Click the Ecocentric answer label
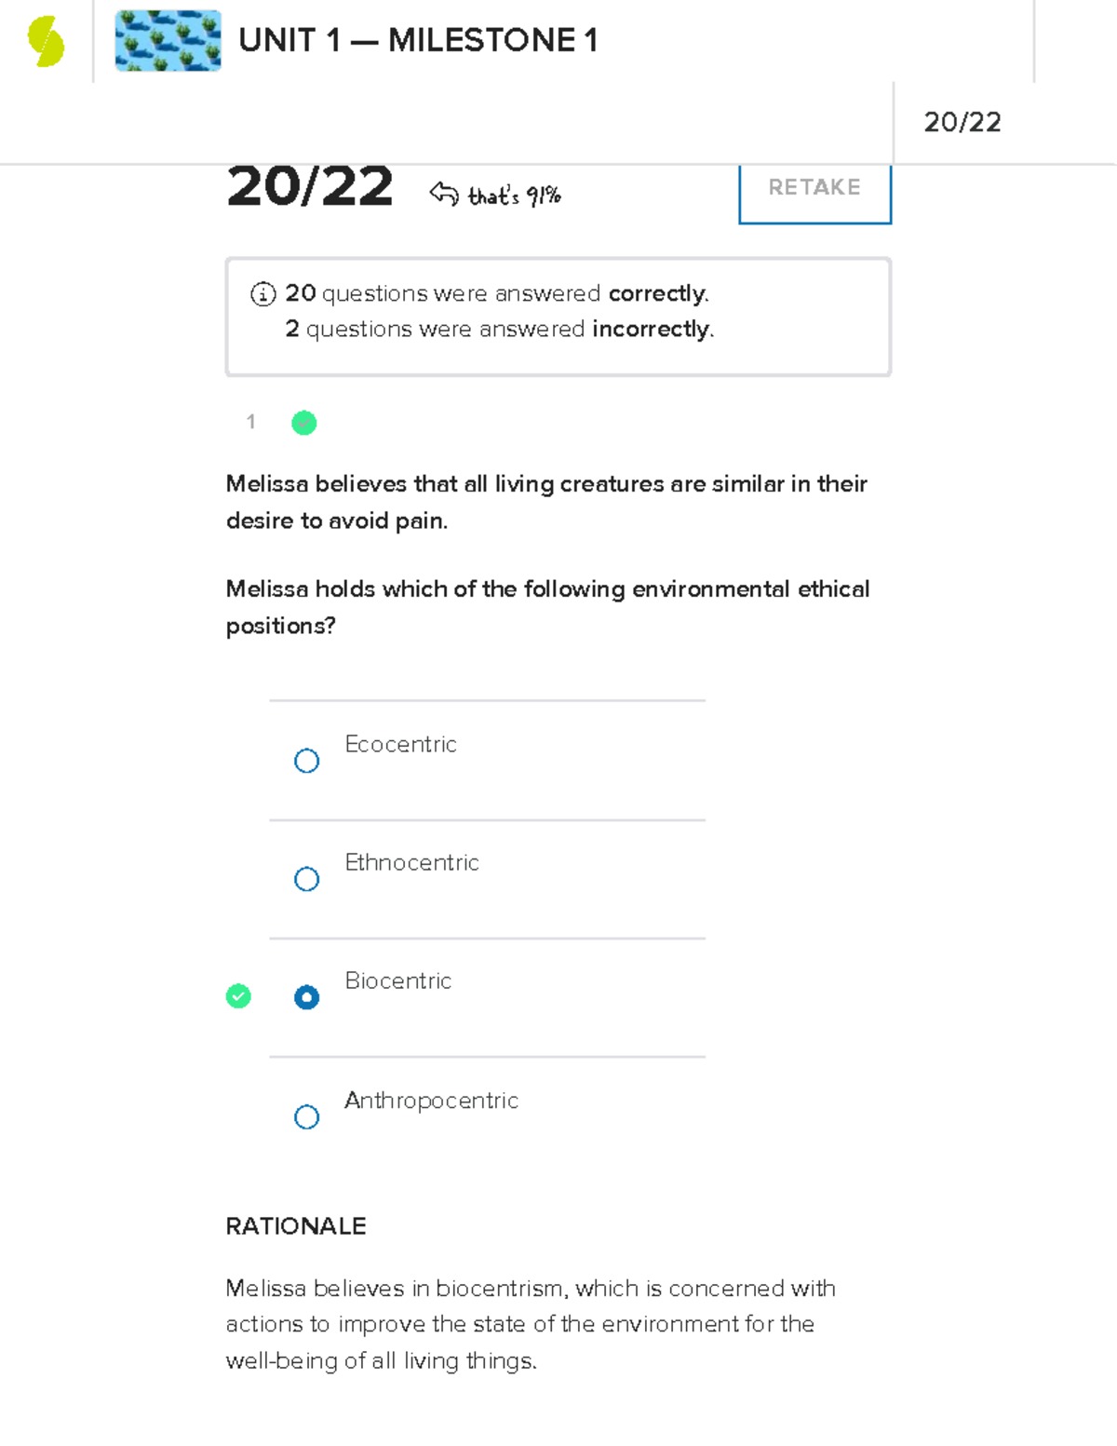The width and height of the screenshot is (1117, 1446). 400,744
